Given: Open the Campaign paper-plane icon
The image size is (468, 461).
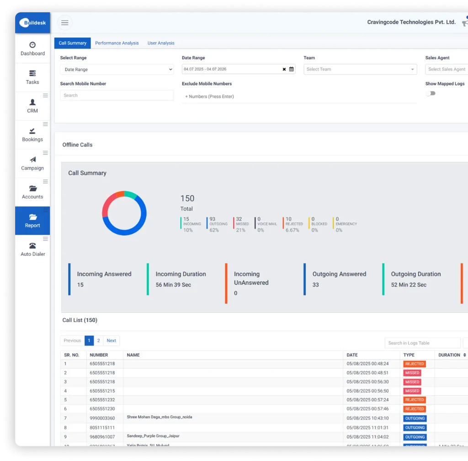Looking at the screenshot, I should (32, 160).
